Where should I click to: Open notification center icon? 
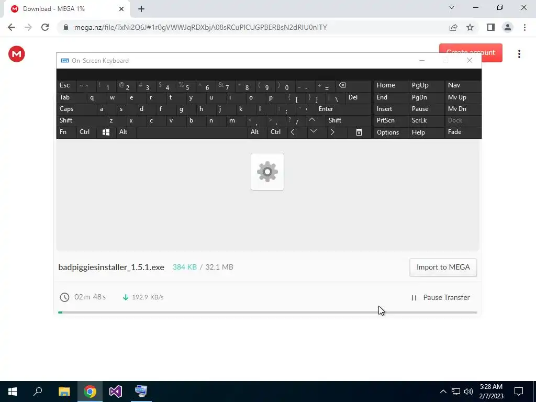(x=519, y=392)
